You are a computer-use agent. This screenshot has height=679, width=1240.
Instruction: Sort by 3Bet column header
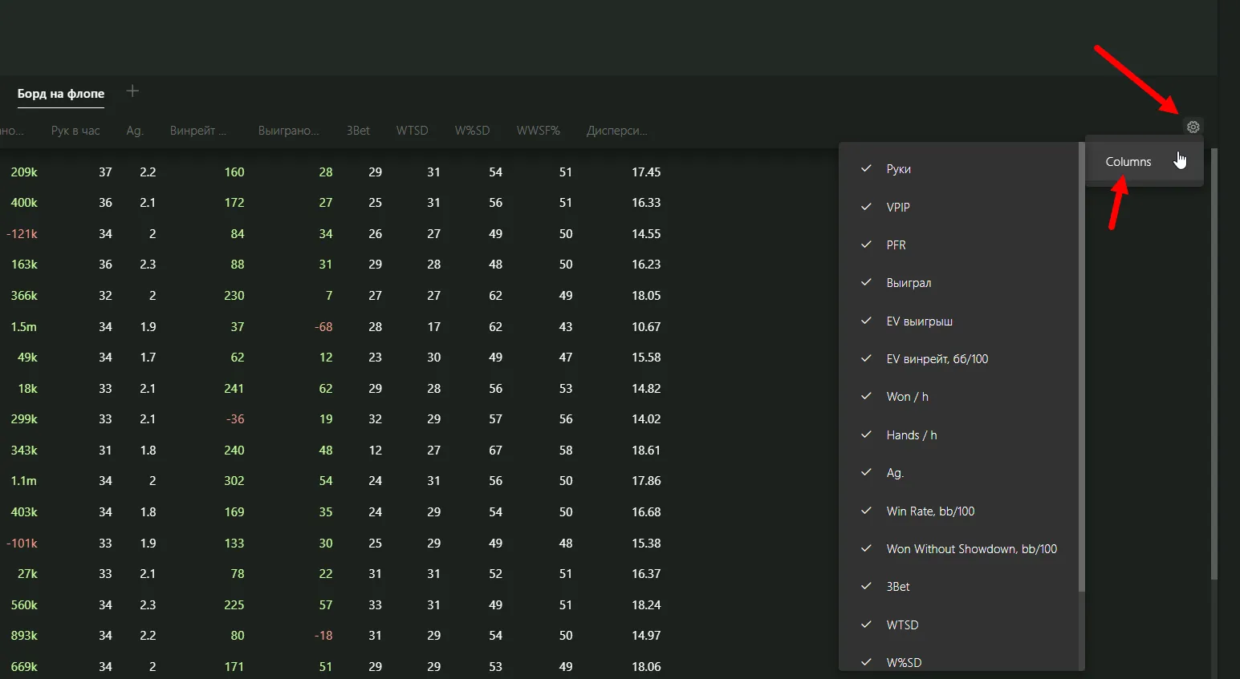358,131
